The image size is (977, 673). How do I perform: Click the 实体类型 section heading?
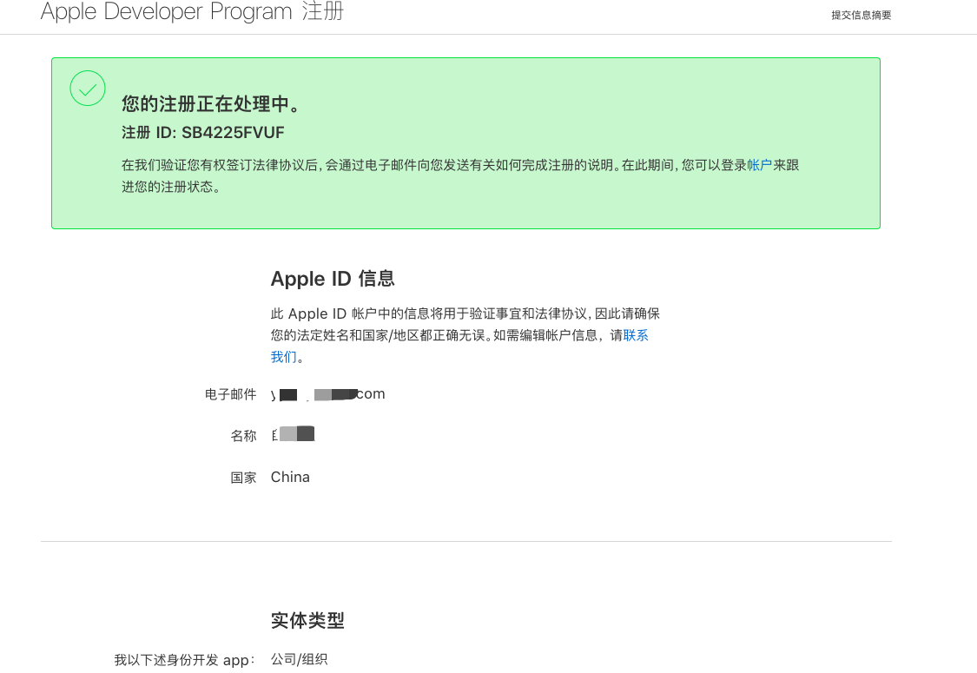(x=307, y=621)
